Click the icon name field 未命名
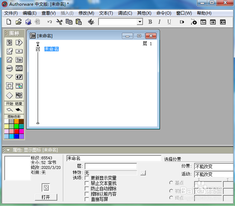 [x=114, y=158]
